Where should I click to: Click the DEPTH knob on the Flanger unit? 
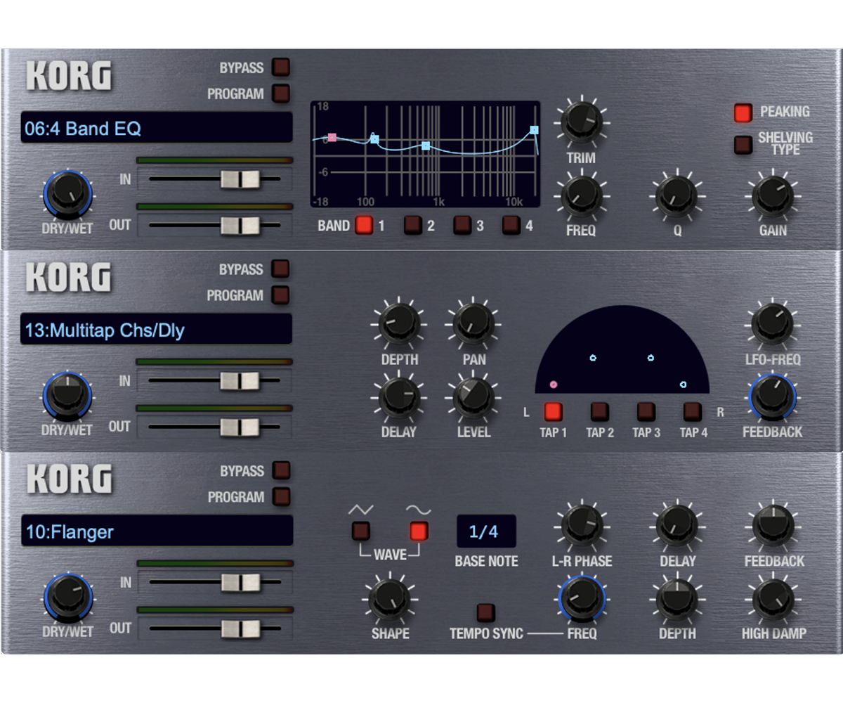click(677, 598)
